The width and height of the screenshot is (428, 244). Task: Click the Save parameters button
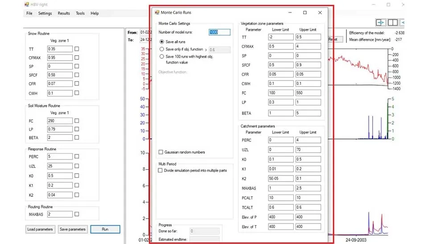(x=73, y=229)
